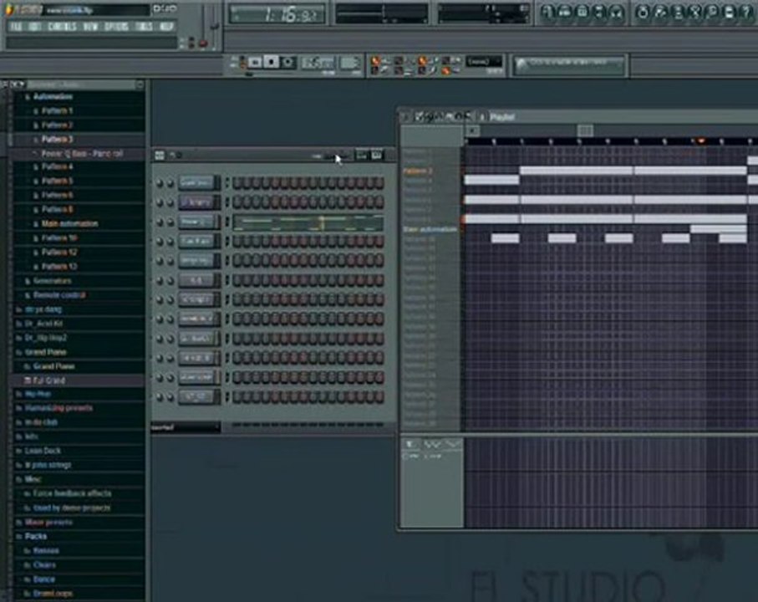Open the TOOLS menu
The height and width of the screenshot is (602, 758).
(x=144, y=26)
